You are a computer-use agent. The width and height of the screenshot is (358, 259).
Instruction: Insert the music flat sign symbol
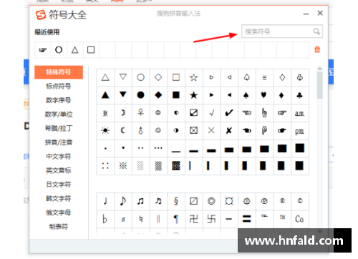[105, 219]
